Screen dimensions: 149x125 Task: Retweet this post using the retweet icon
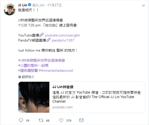(x=41, y=120)
